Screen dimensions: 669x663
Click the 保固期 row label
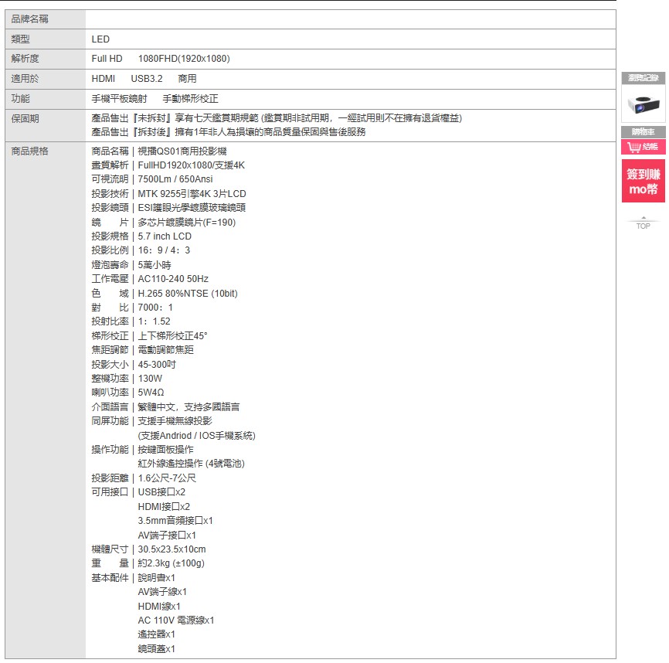coord(25,118)
